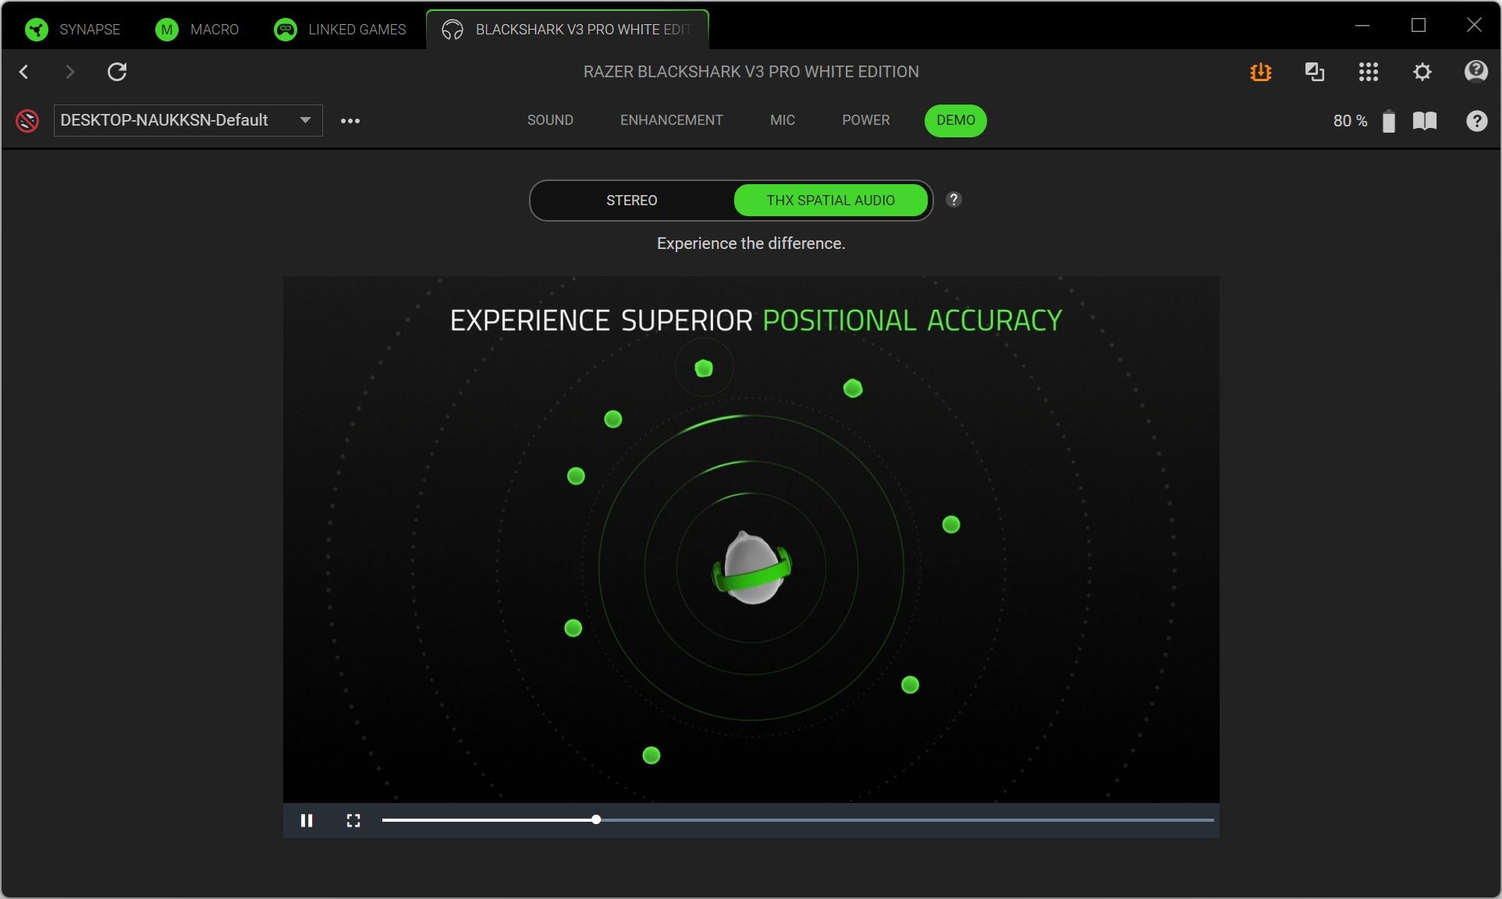
Task: Enable THX SPATIAL AUDIO mode
Action: 831,200
